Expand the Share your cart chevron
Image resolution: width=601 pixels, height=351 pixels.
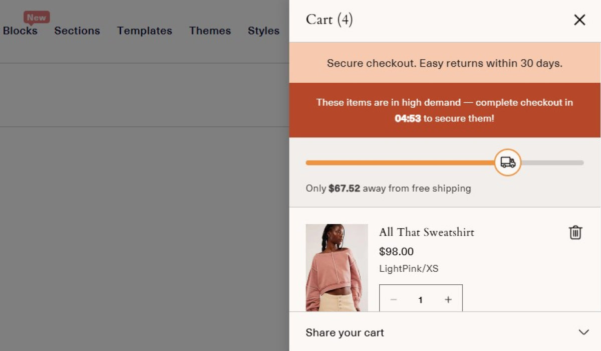pos(583,332)
